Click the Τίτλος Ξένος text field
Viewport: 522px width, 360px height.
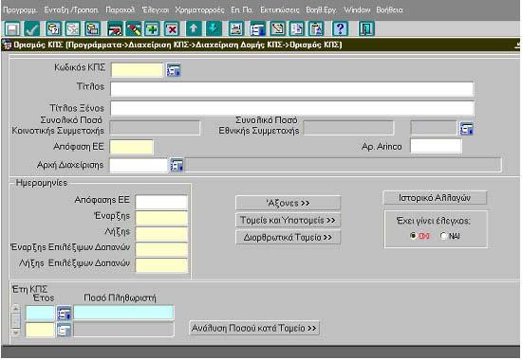point(291,108)
